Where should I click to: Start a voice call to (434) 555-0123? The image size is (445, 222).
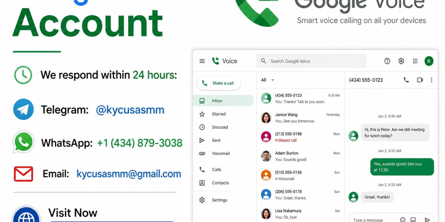coord(406,80)
